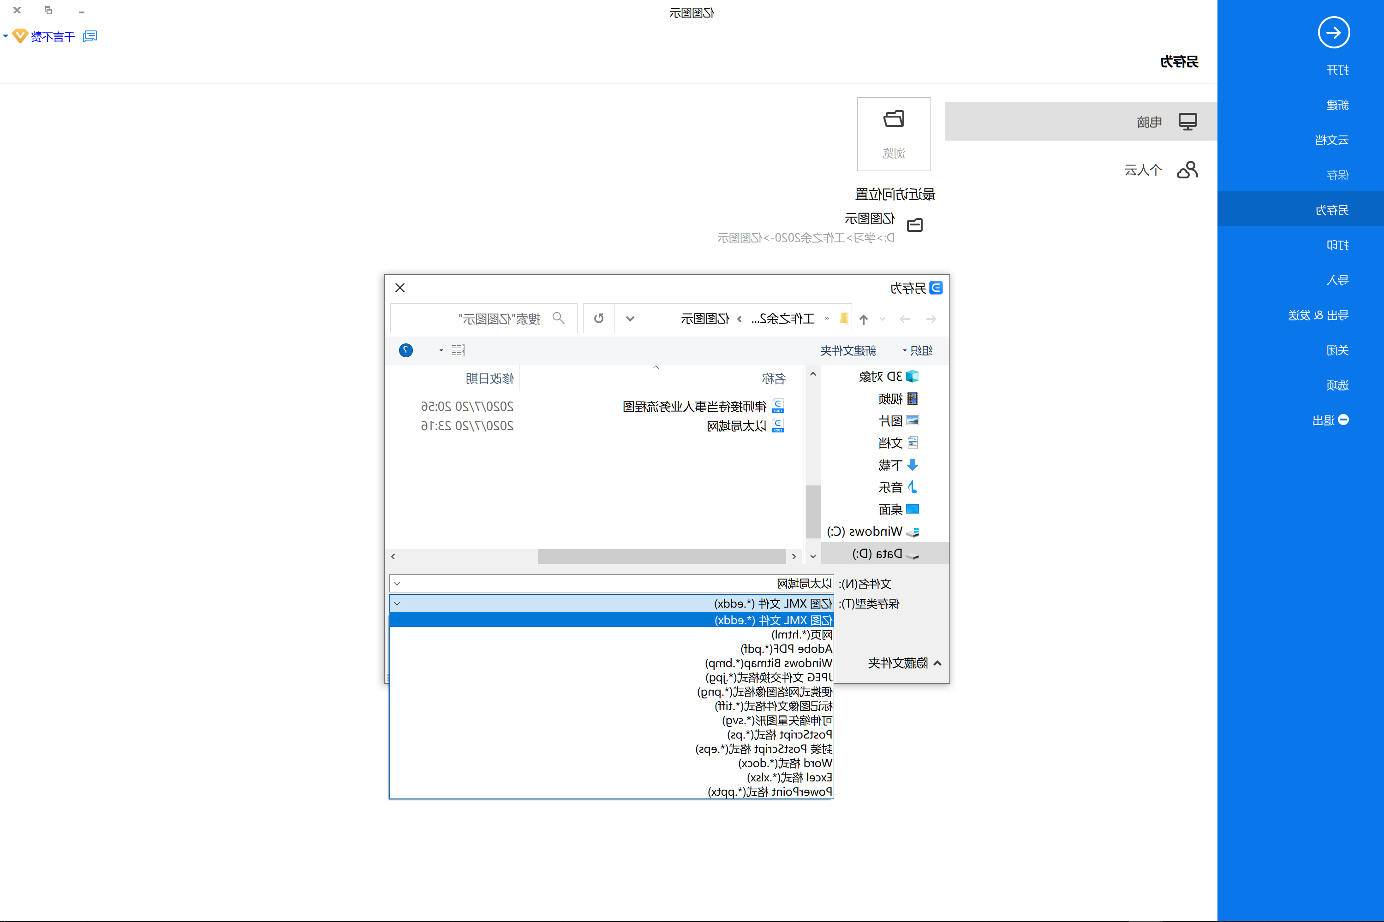Viewport: 1384px width, 922px height.
Task: Click the 亿图图示 breadcrumb segment
Action: coord(705,319)
